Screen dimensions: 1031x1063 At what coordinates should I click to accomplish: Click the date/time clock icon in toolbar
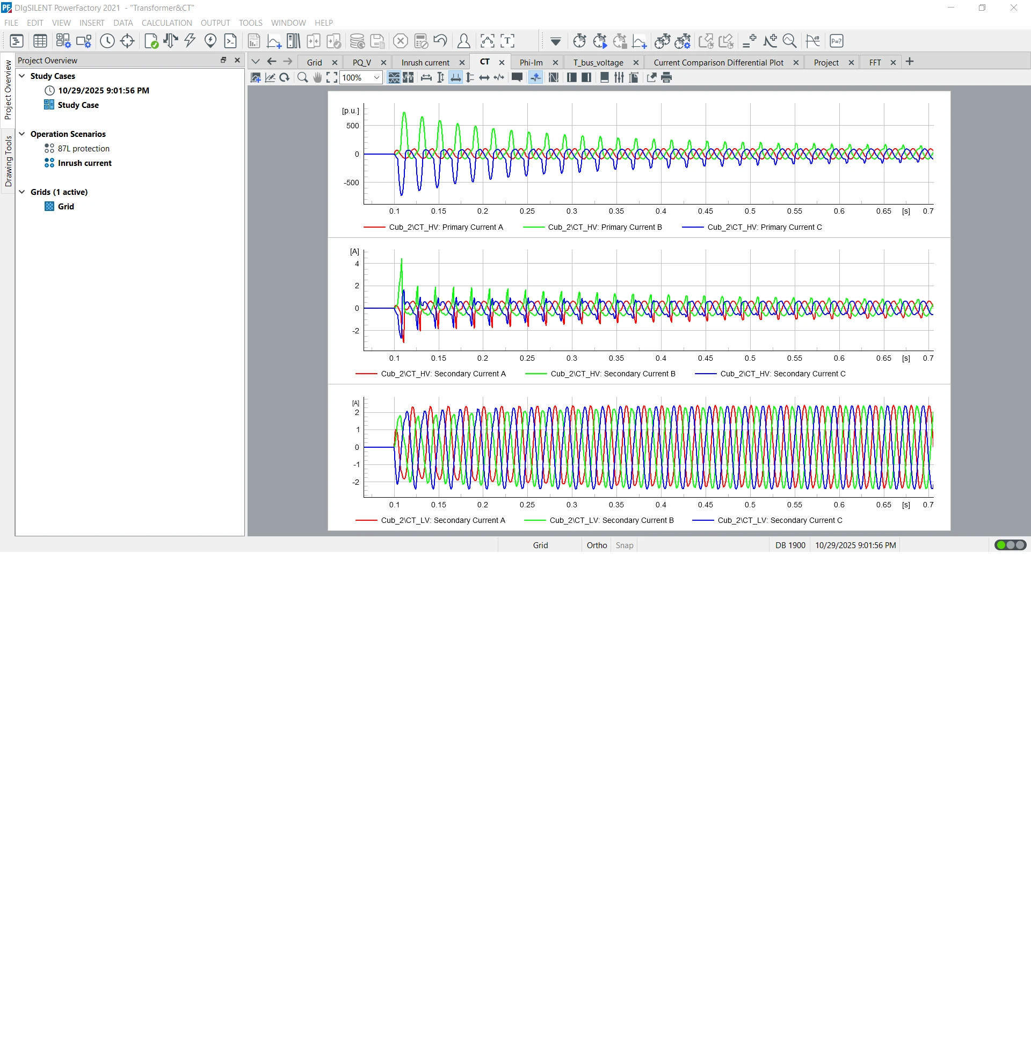point(107,41)
